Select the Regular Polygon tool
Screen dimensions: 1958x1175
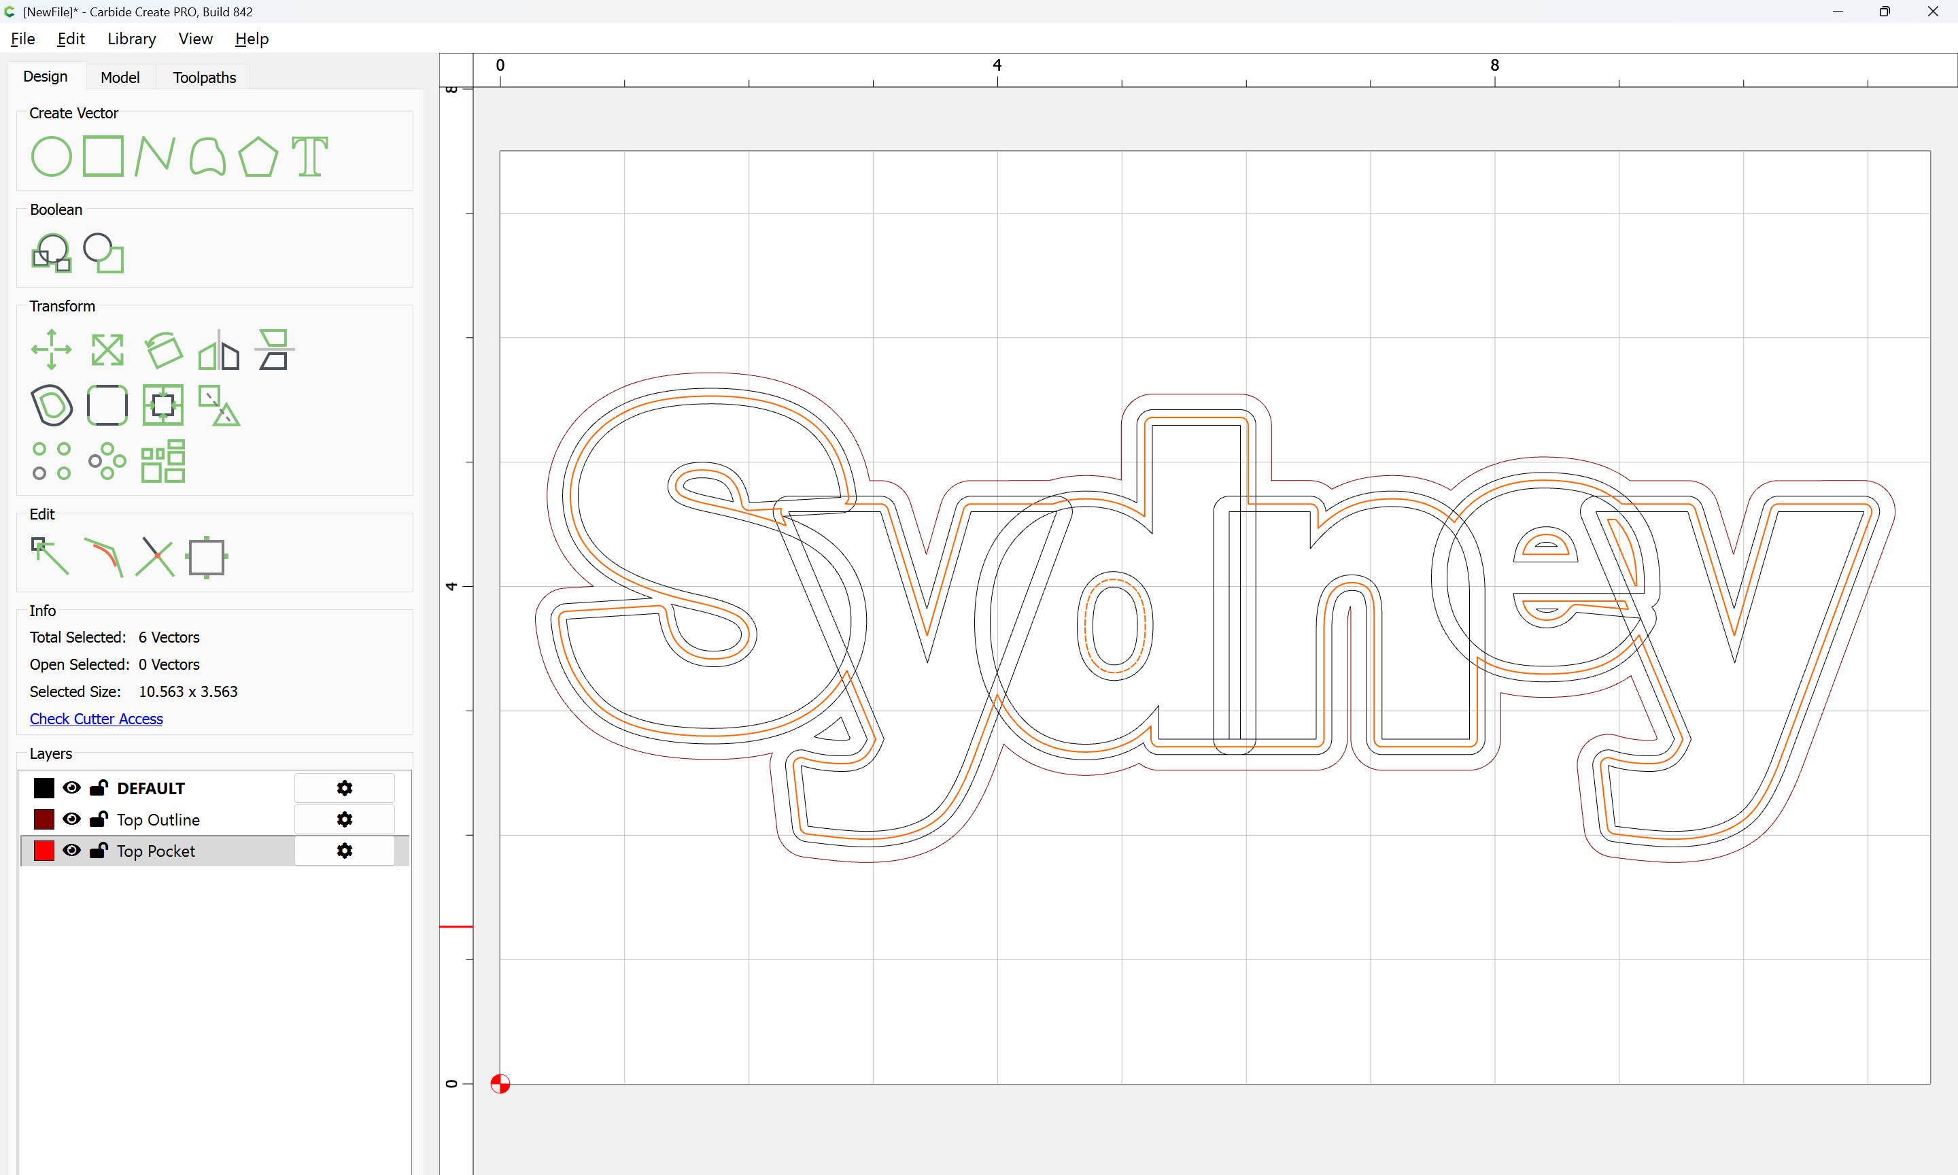pos(258,156)
